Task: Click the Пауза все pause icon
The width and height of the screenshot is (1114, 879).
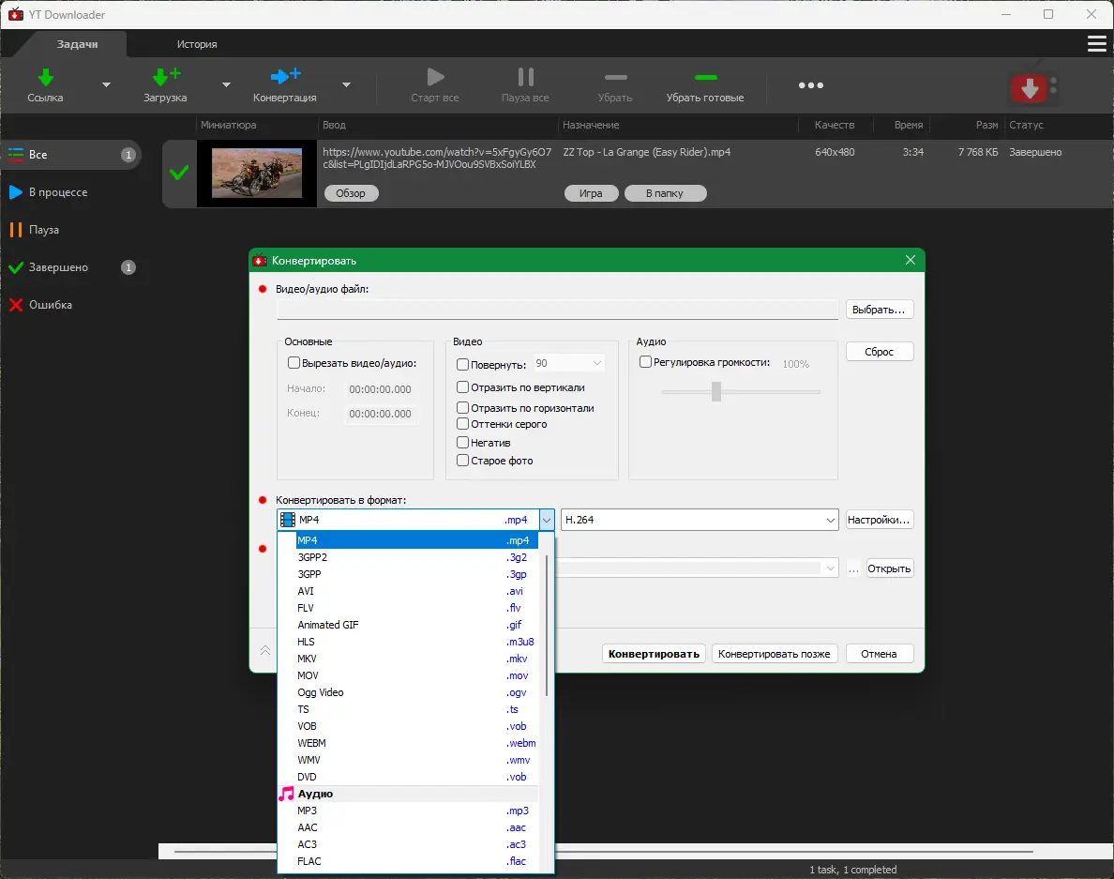Action: click(x=524, y=78)
